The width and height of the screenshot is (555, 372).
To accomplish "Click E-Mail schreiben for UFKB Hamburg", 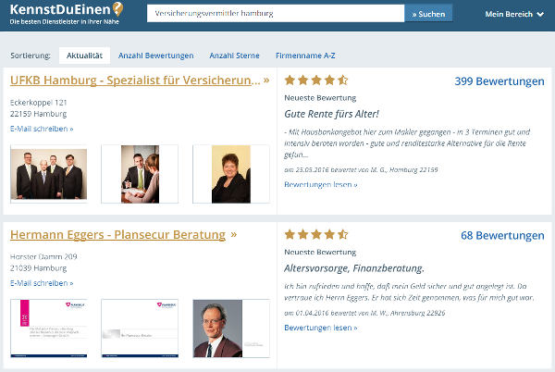I will [x=42, y=129].
